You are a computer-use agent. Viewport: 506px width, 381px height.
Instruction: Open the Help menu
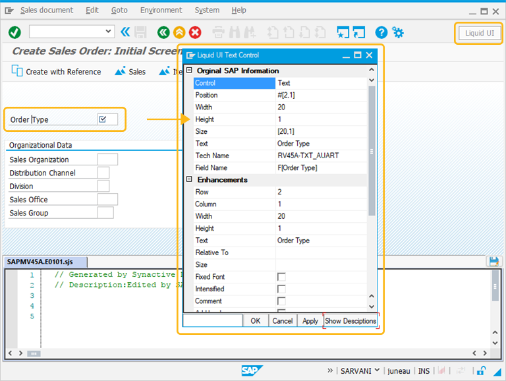click(239, 11)
